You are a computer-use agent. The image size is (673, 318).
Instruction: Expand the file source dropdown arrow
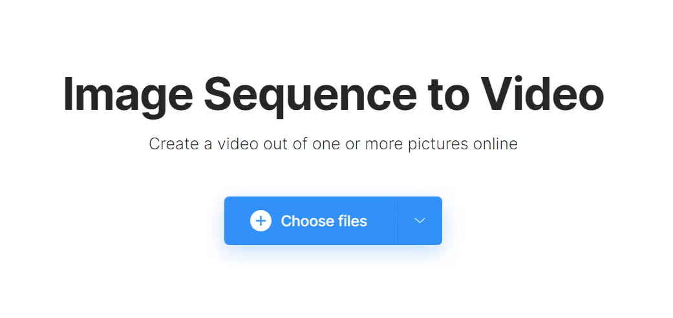click(420, 220)
